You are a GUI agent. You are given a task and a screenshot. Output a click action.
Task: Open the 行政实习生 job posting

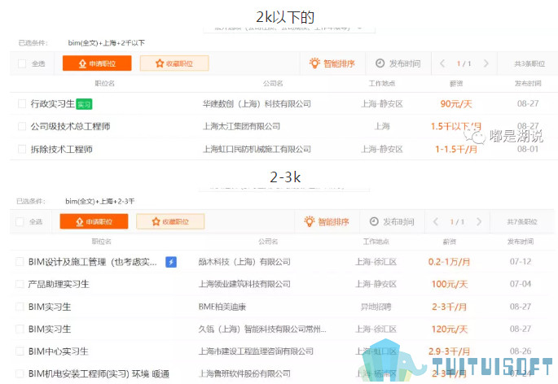coord(53,104)
